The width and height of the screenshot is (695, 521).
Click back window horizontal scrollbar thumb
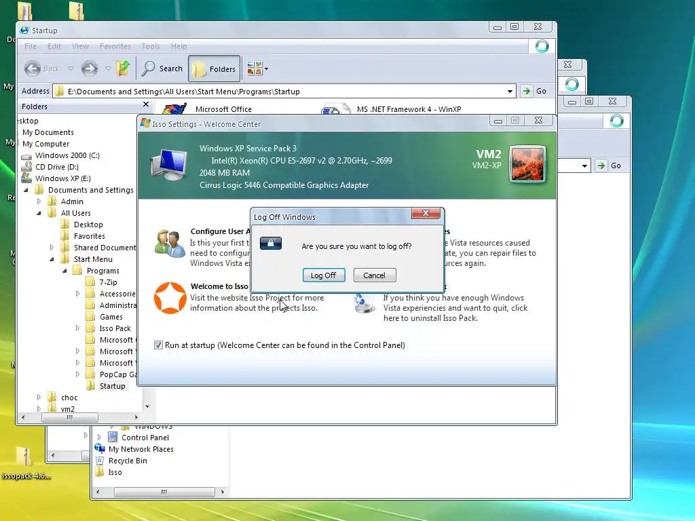[164, 492]
